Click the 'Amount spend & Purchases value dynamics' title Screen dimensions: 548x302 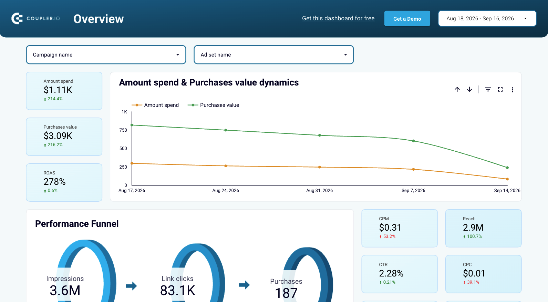pyautogui.click(x=209, y=82)
